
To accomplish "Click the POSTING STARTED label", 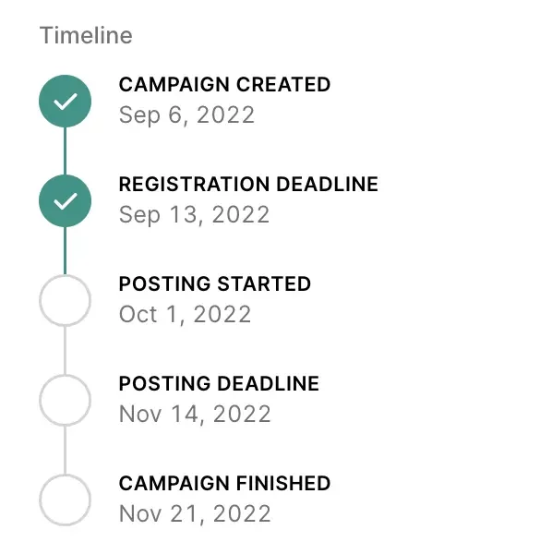I will tap(215, 283).
